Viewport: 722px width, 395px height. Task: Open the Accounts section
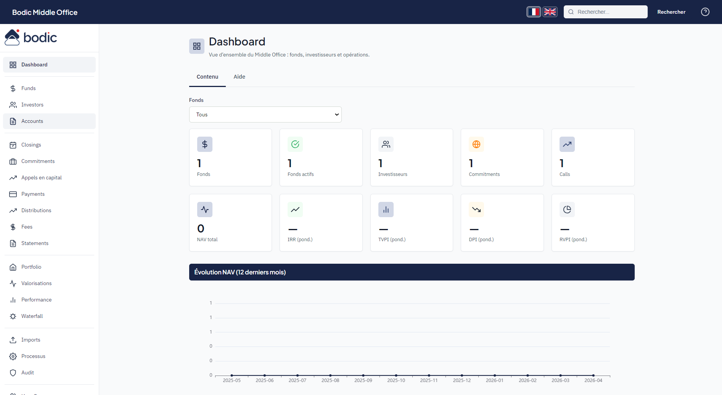(x=32, y=121)
